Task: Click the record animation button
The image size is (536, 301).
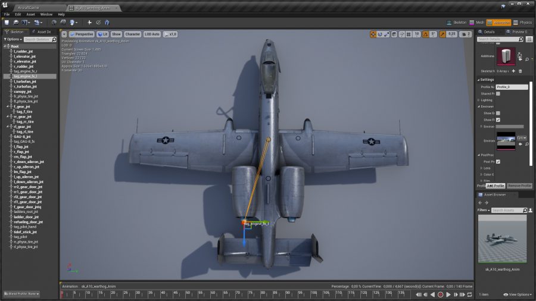Action: coord(440,294)
